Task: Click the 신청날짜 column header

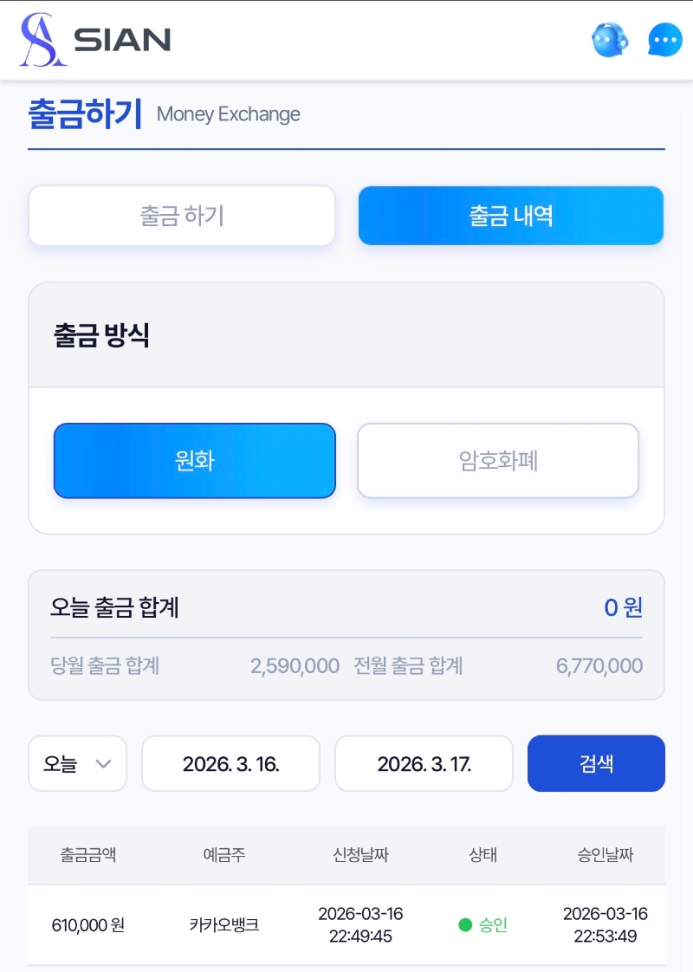Action: click(x=360, y=855)
